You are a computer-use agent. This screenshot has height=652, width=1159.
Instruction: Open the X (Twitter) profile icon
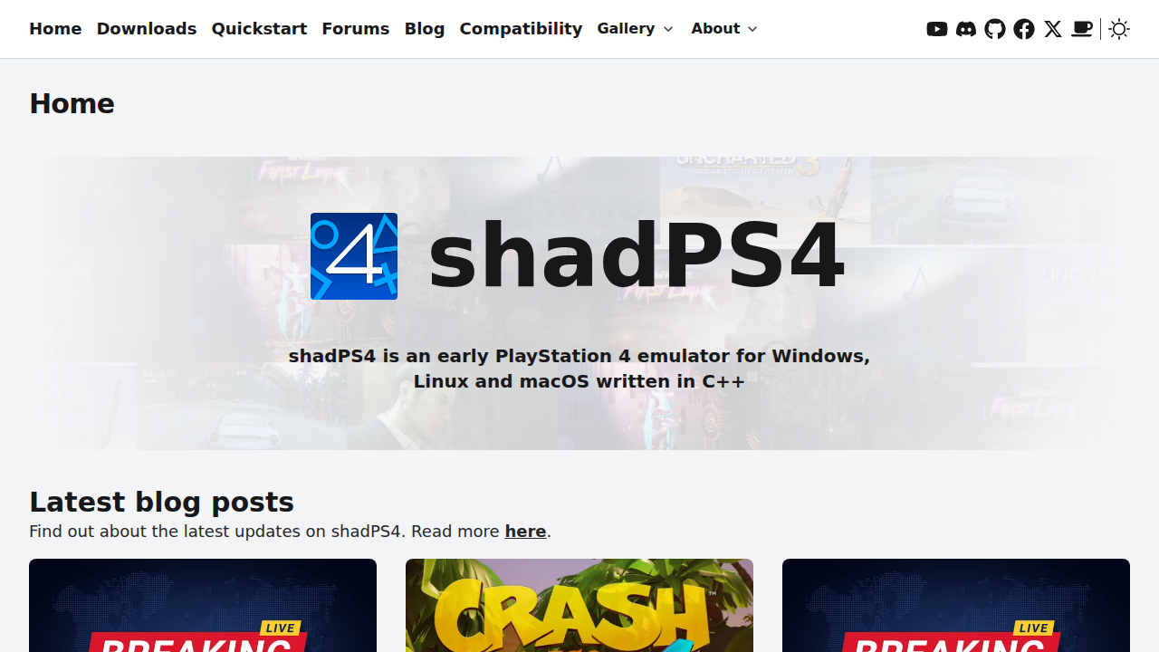pyautogui.click(x=1053, y=29)
